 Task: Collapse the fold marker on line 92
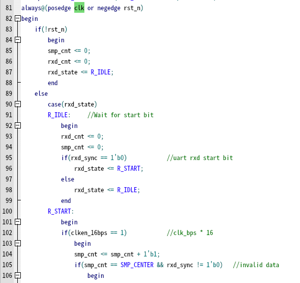point(18,125)
